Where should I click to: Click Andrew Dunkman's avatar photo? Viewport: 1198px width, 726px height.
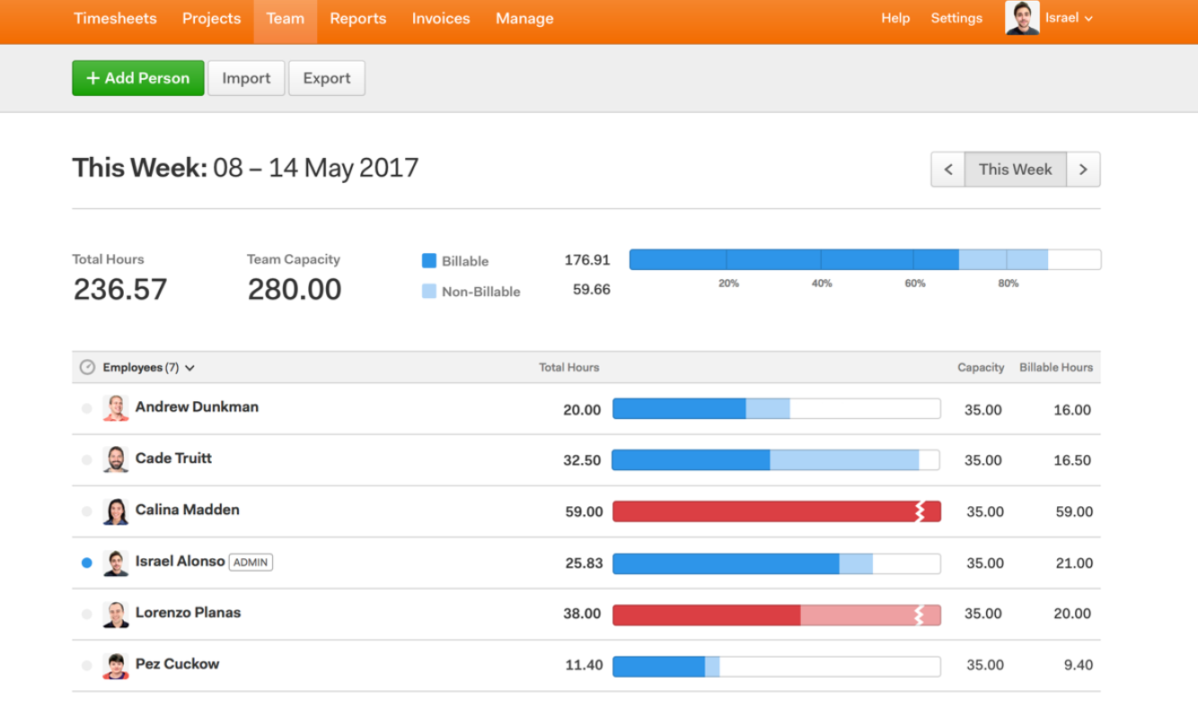tap(116, 408)
